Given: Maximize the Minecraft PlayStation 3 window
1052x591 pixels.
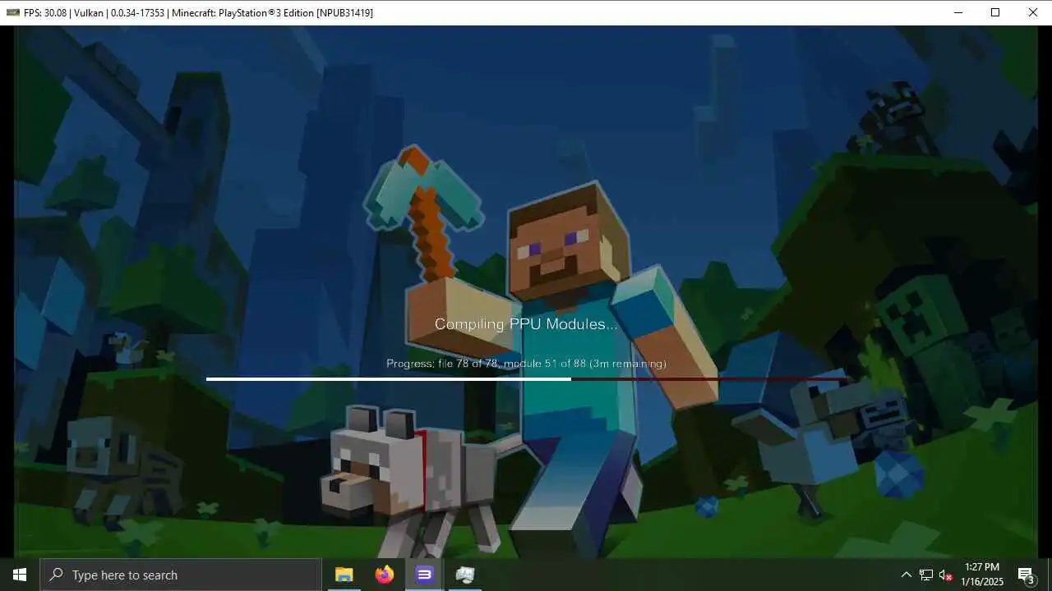Looking at the screenshot, I should (x=995, y=12).
